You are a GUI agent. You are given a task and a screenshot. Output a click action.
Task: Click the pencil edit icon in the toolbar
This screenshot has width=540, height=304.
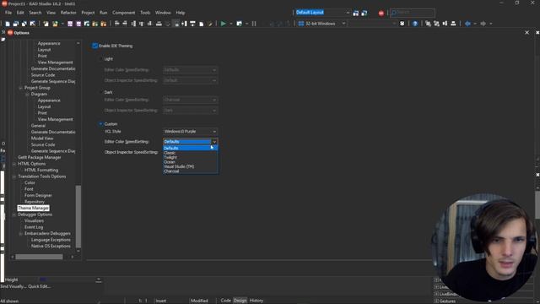pyautogui.click(x=210, y=24)
